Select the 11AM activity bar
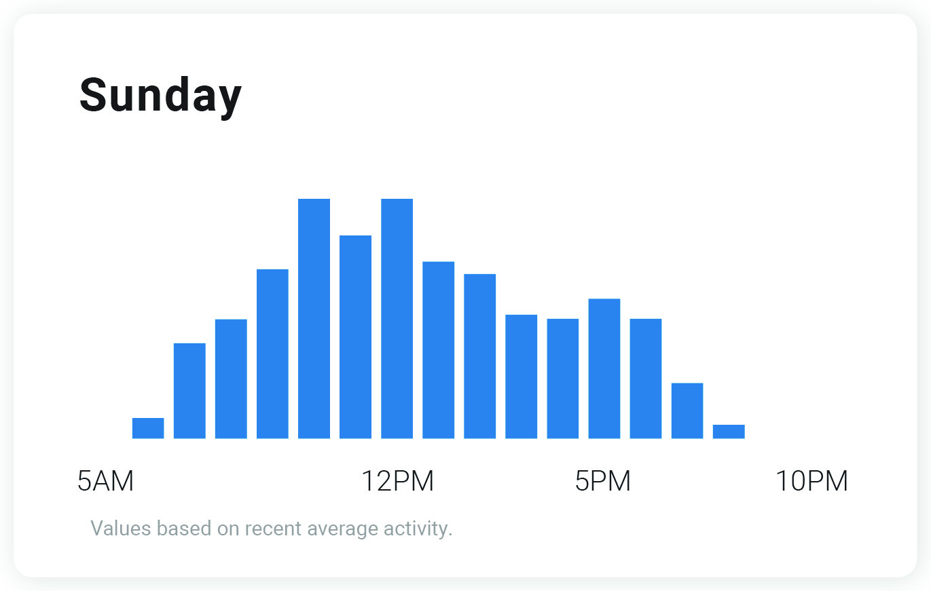931x591 pixels. [x=355, y=337]
